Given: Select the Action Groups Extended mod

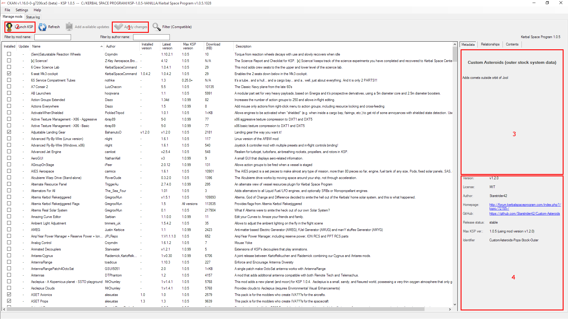Looking at the screenshot, I should pos(227,100).
